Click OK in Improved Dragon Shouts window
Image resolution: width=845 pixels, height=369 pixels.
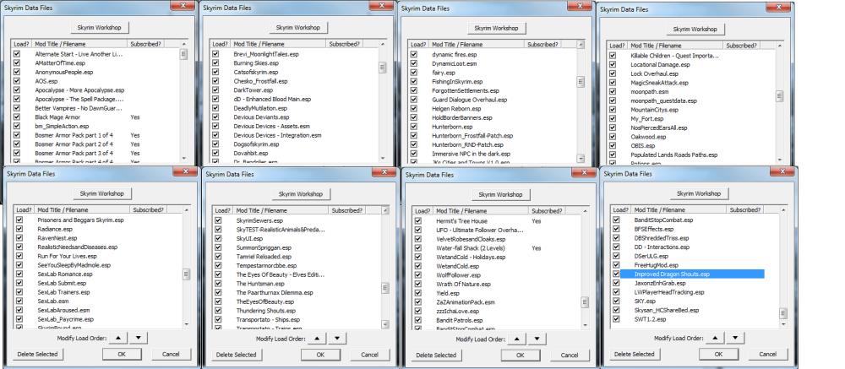click(719, 354)
